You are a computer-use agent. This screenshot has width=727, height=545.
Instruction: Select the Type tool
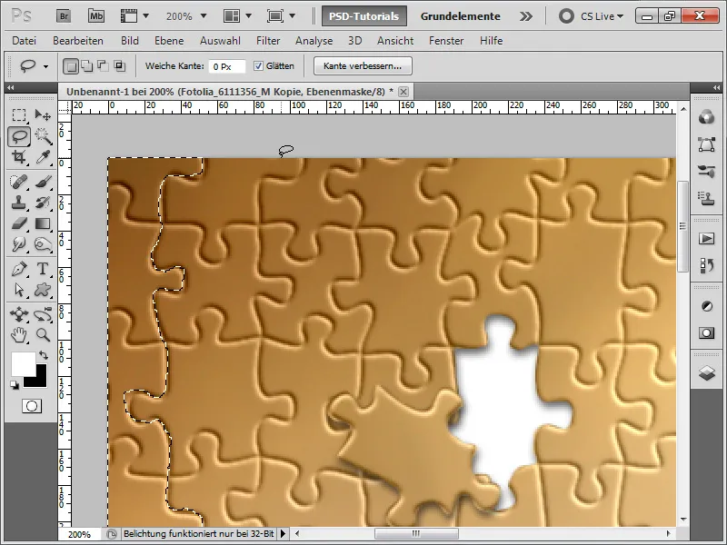click(x=43, y=269)
